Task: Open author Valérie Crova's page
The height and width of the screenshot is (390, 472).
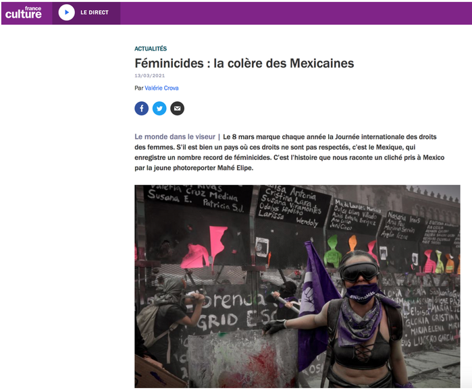Action: [161, 88]
